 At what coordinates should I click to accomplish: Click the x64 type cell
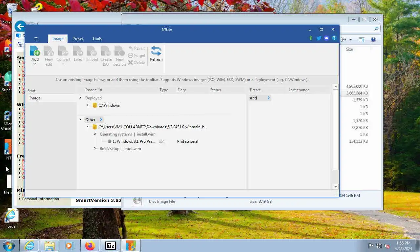click(162, 141)
